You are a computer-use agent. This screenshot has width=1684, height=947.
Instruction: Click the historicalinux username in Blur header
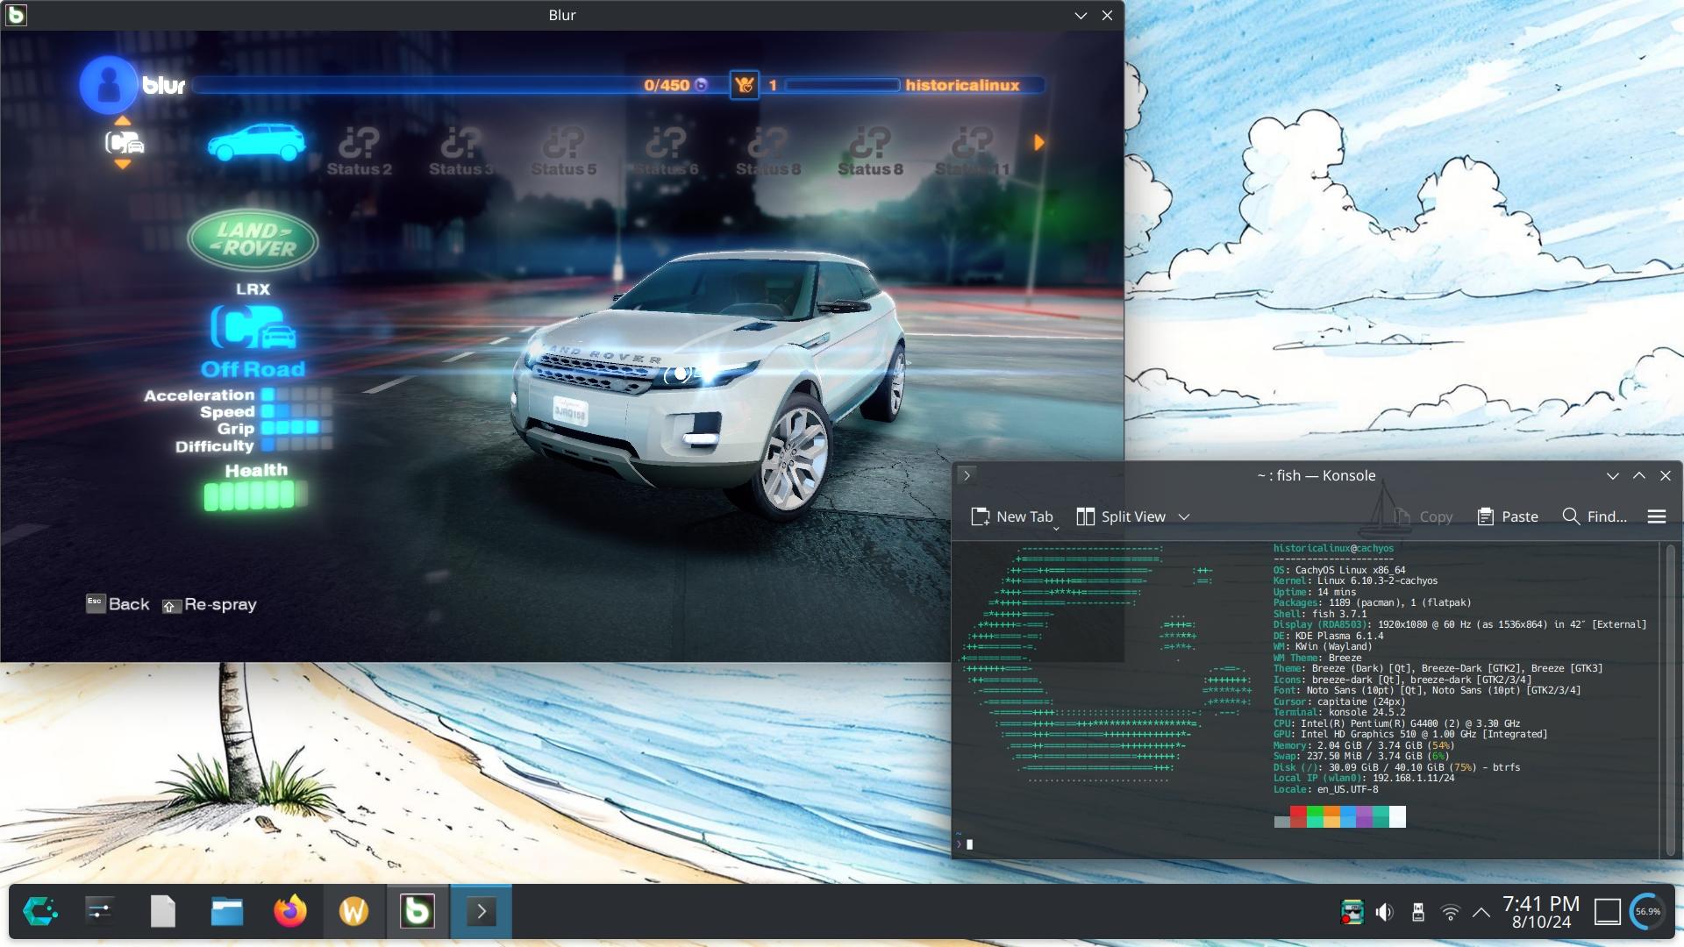[962, 85]
